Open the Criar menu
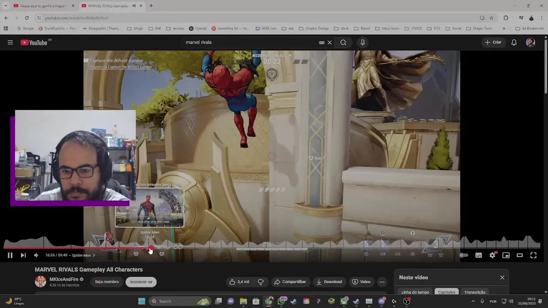Viewport: 548px width, 308px height. 493,42
